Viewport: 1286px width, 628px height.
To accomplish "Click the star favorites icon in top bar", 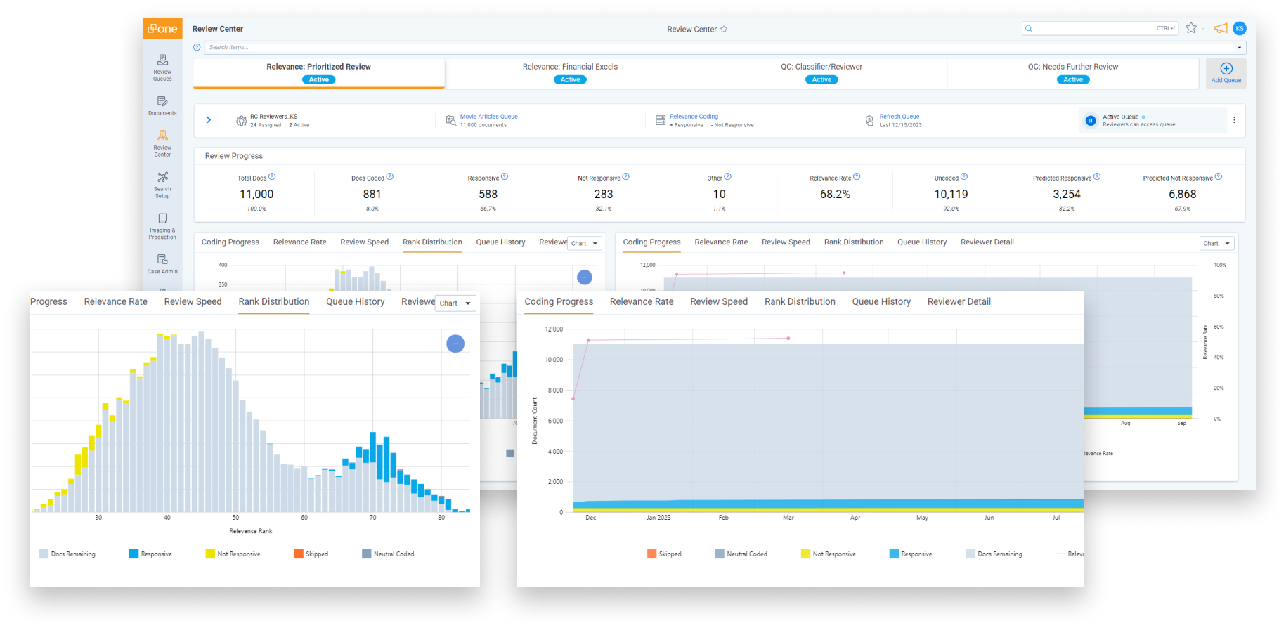I will pos(1191,28).
